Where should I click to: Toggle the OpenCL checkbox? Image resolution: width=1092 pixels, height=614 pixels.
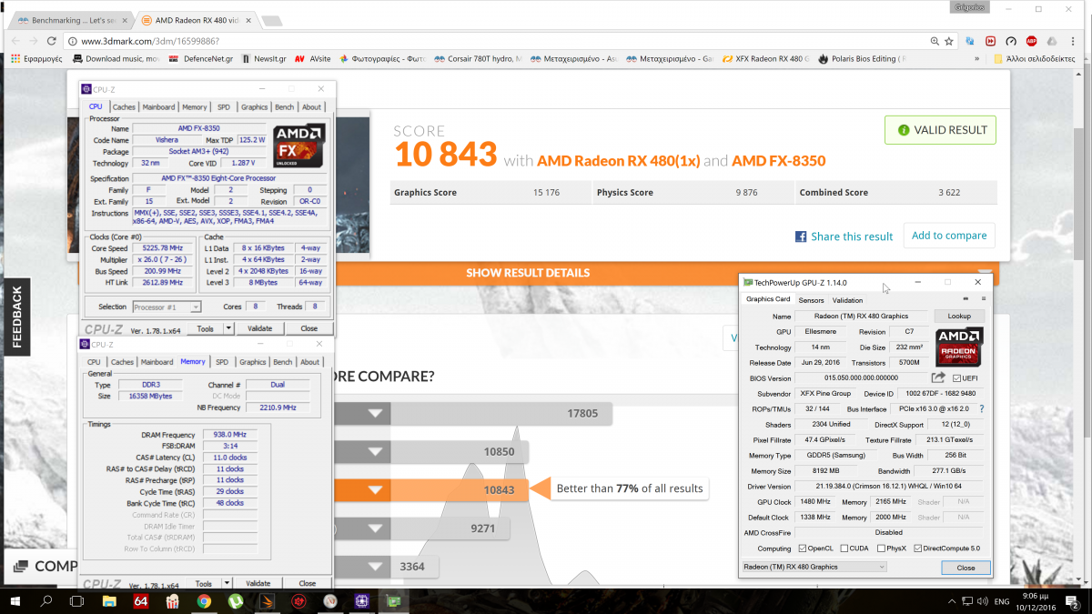coord(802,549)
